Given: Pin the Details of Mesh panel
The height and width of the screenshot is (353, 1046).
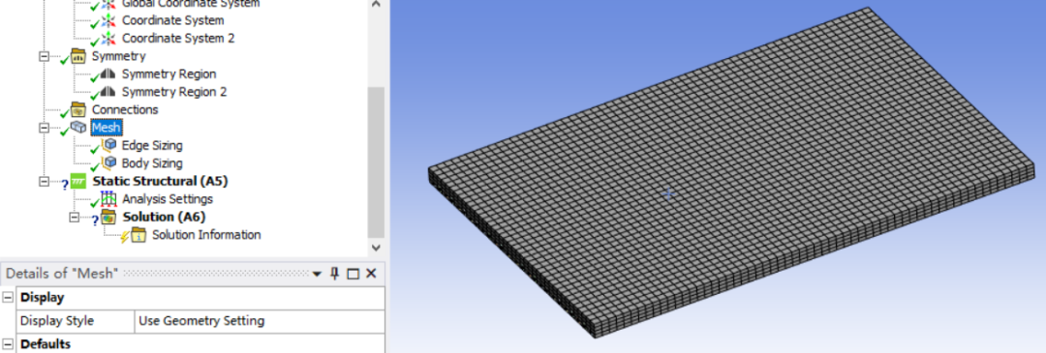Looking at the screenshot, I should [x=335, y=273].
